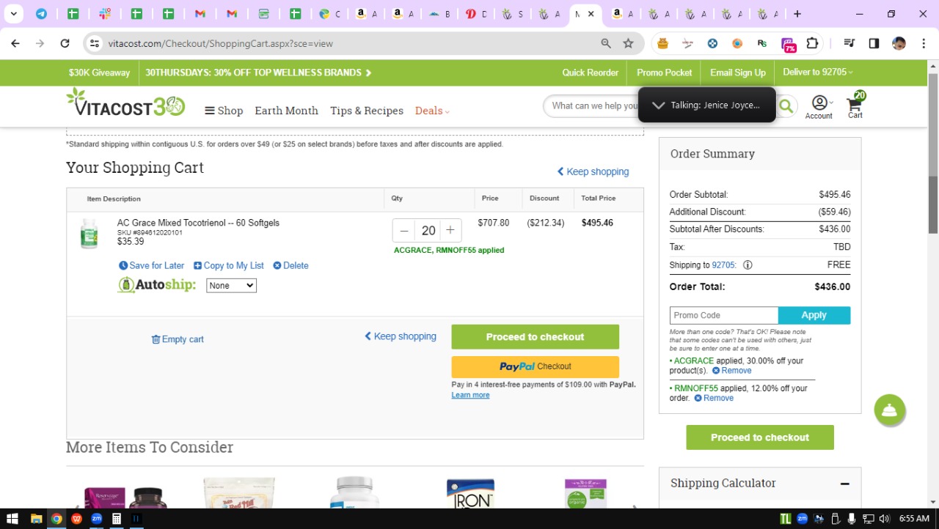
Task: Click Proceed to checkout under Order Summary
Action: 760,437
